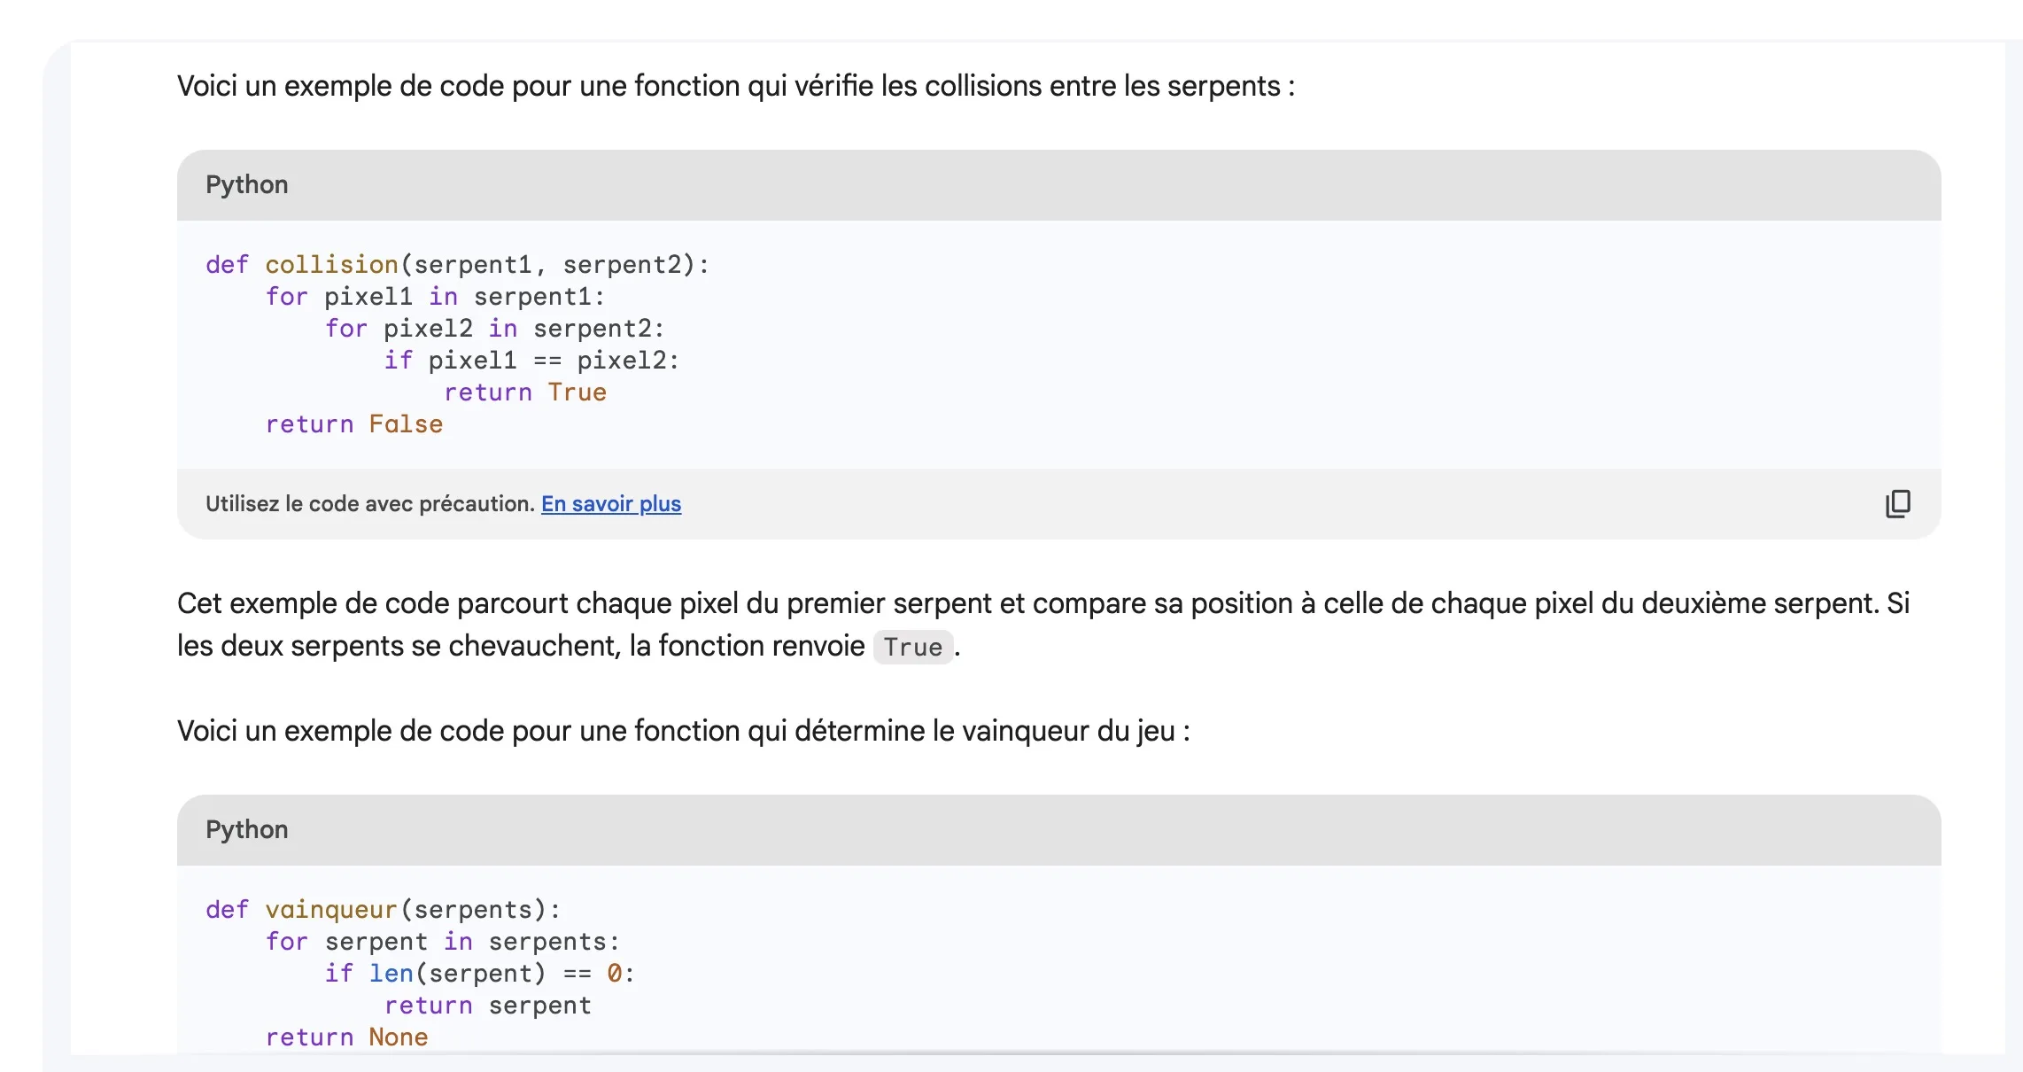Click the paragraph starting "Cet exemple de code parcourt"
Image resolution: width=2023 pixels, height=1072 pixels.
click(1043, 604)
